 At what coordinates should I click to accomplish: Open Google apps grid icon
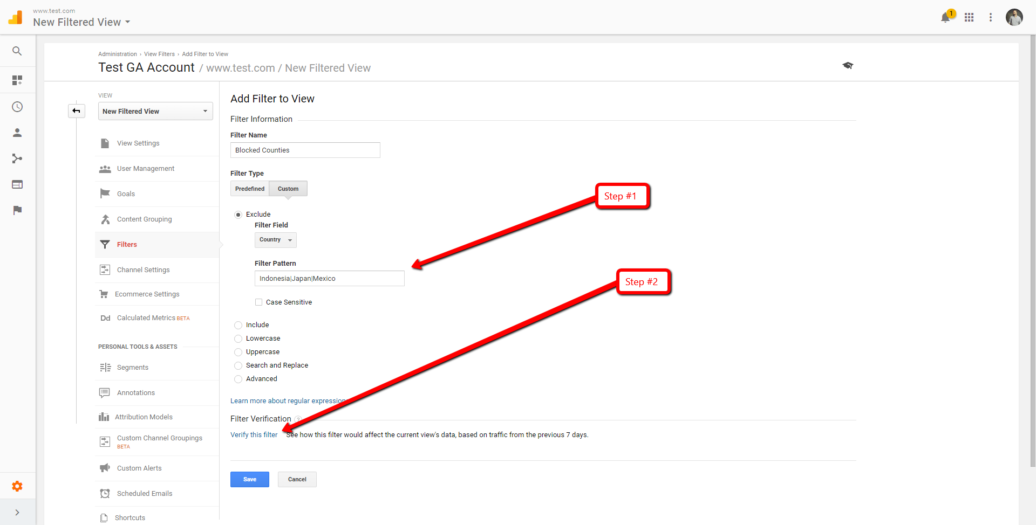tap(969, 17)
